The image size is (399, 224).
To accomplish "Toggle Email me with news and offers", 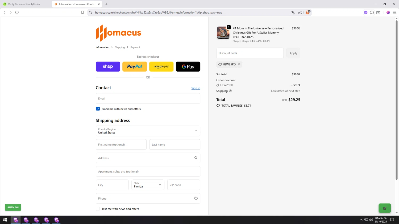I will [x=98, y=109].
